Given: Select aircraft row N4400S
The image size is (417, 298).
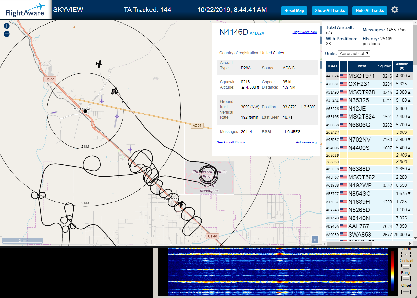Looking at the screenshot, I should (x=368, y=148).
